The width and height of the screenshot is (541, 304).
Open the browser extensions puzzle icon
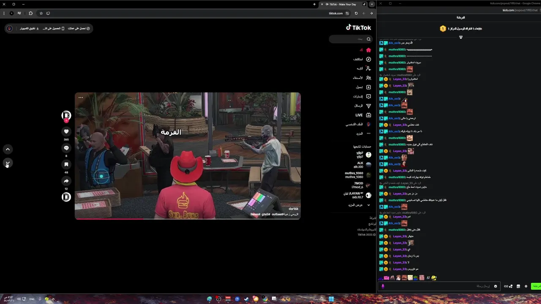point(30,13)
